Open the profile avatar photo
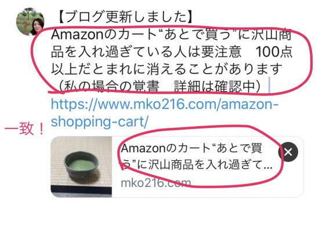This screenshot has height=250, width=319. 30,22
